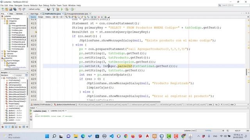Open Microsoft Edge from the taskbar
Viewport: 250px width, 140px height.
point(83,136)
